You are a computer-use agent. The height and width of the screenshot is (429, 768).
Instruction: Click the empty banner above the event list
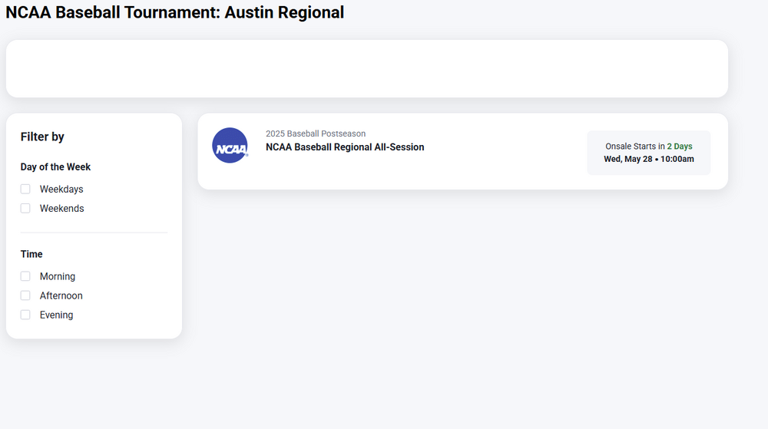(366, 68)
